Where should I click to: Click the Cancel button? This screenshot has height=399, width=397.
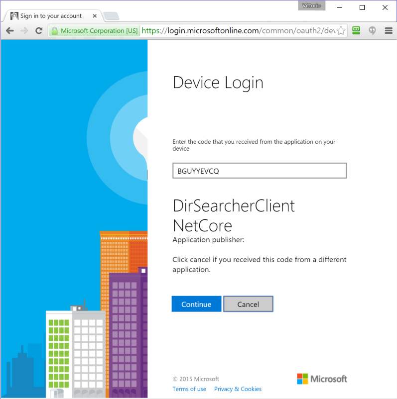(x=248, y=304)
